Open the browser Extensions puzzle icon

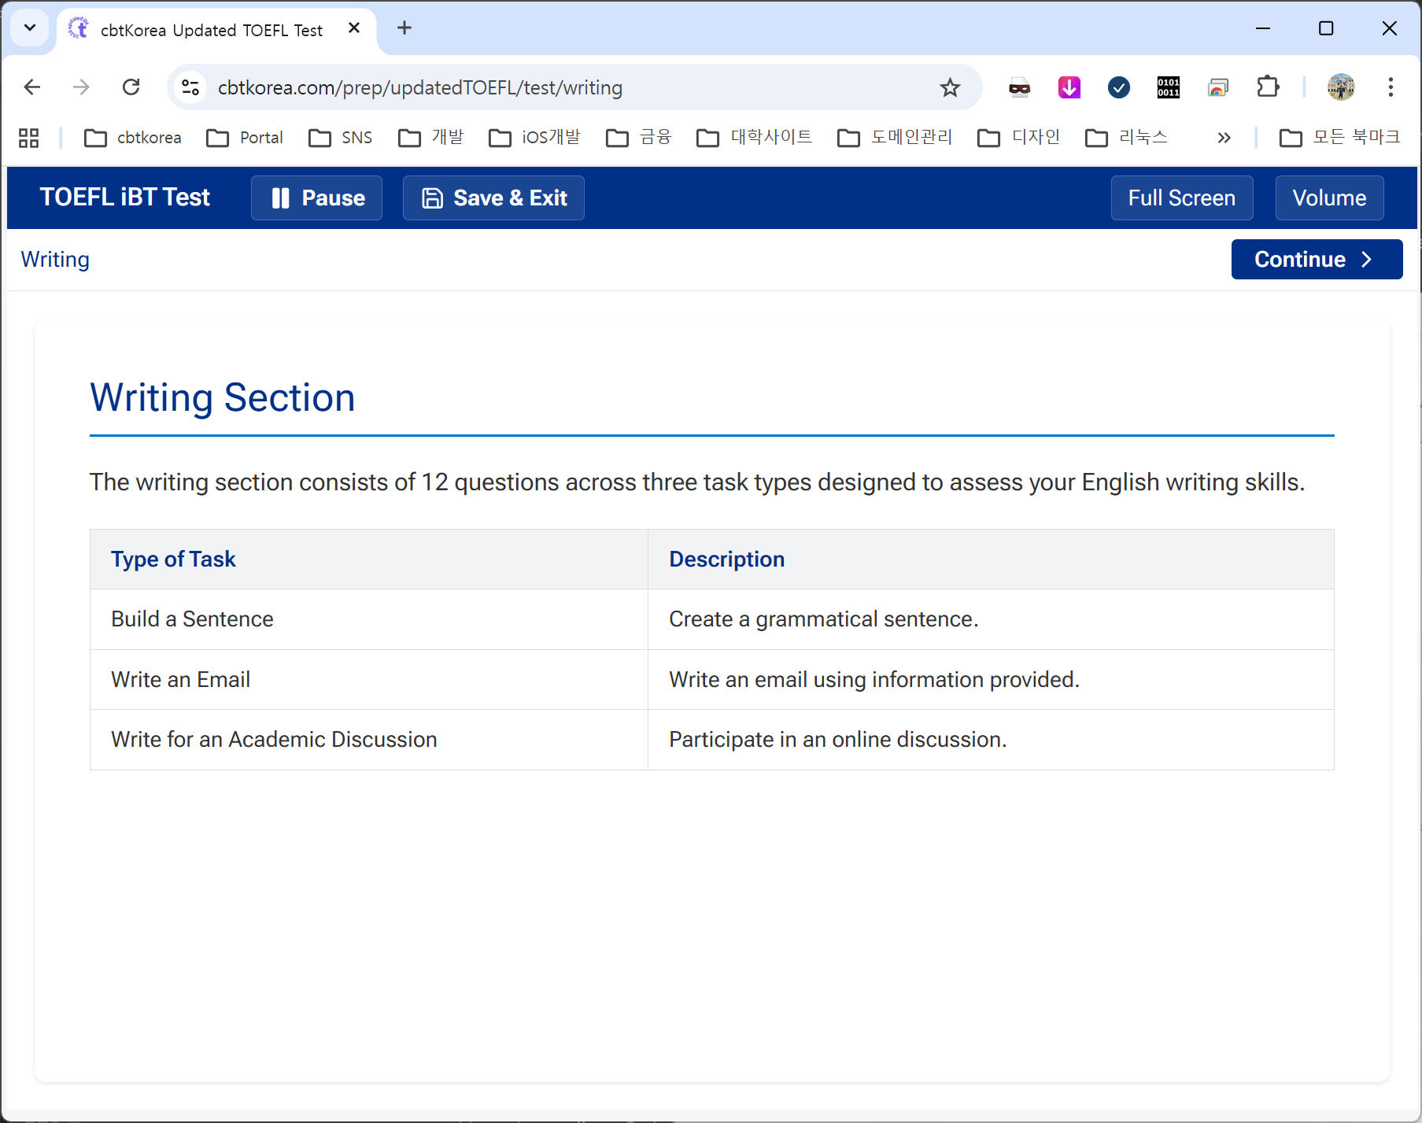[1268, 87]
